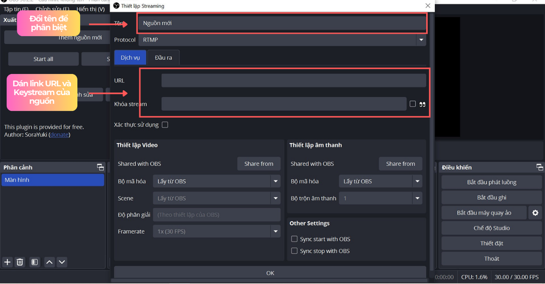The width and height of the screenshot is (545, 284).
Task: Click Bắt đầu máy quay ảo button
Action: (484, 213)
